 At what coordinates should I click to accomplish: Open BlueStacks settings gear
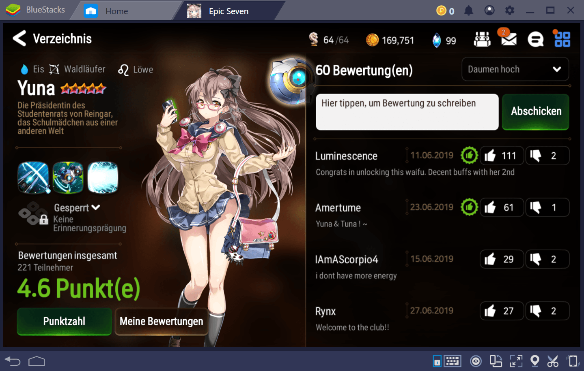510,11
